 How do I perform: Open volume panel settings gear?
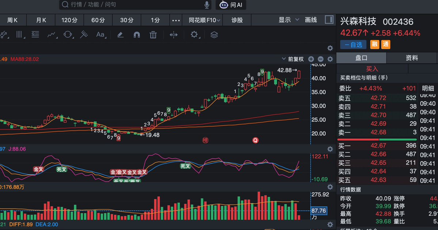(330, 187)
